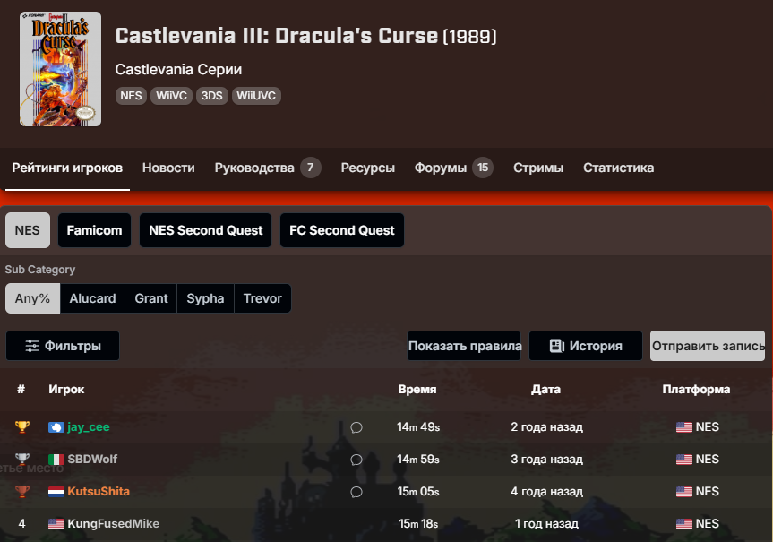Switch to the Статистика tab

(x=619, y=168)
